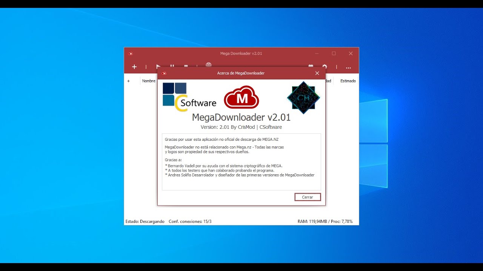Click the Nombre column header
Screen dimensions: 483x271
149,81
